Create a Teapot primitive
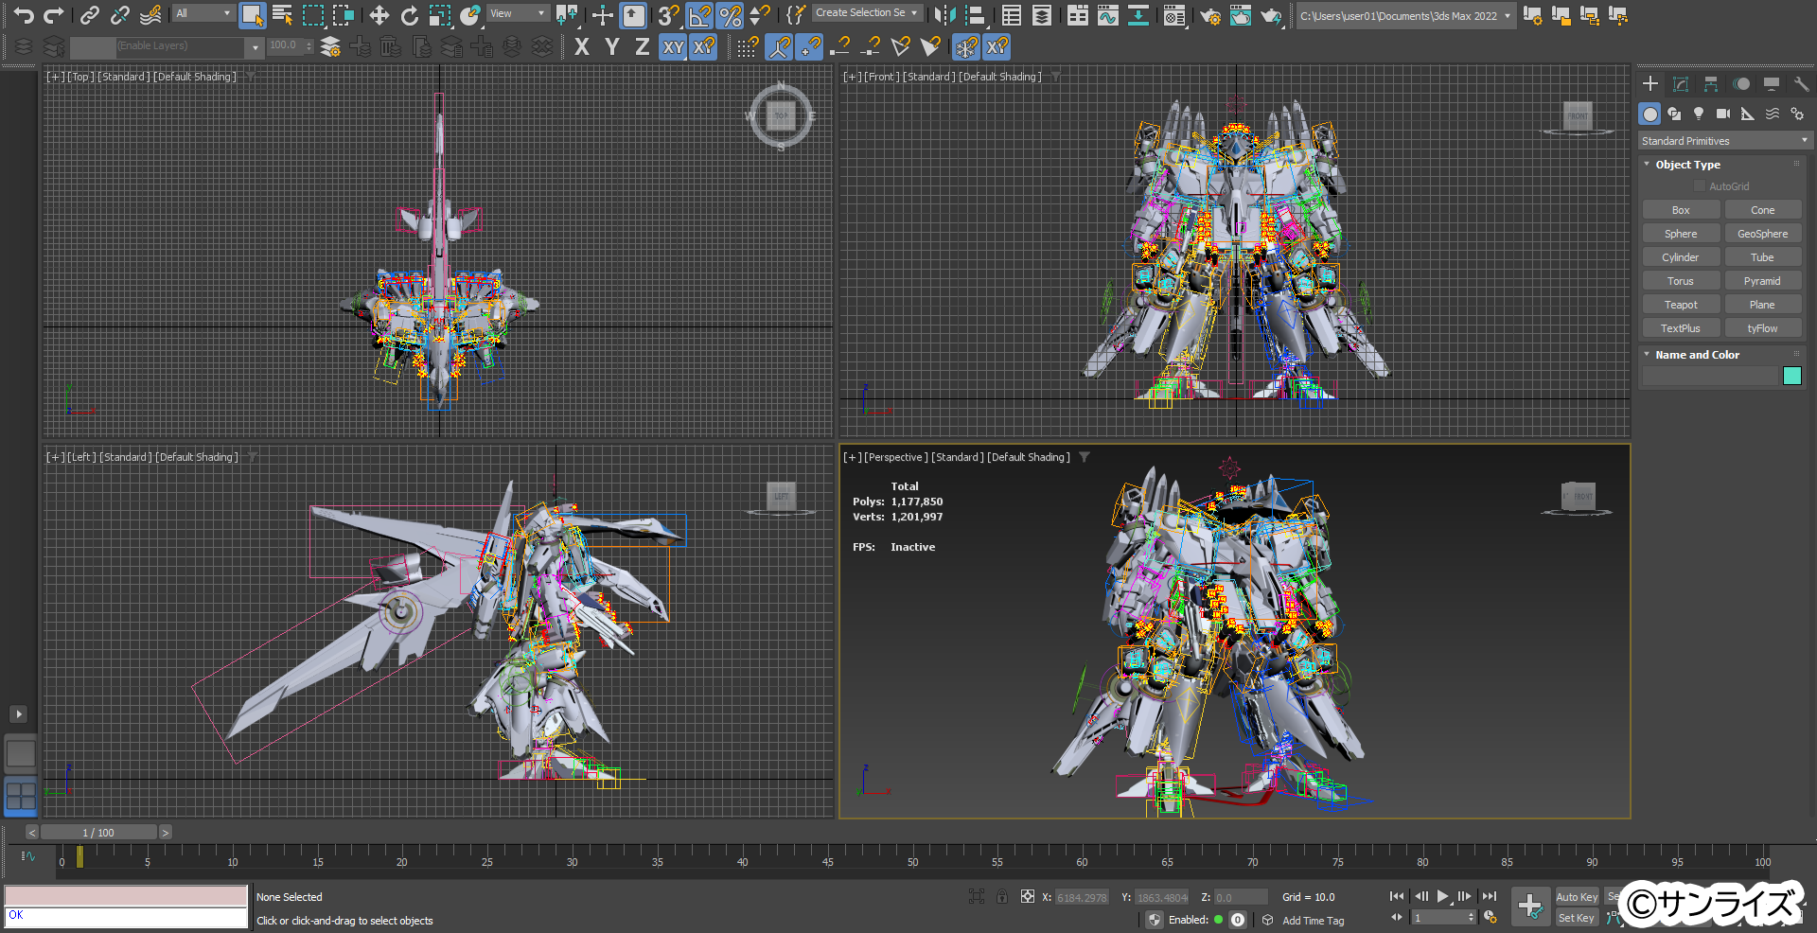Screen dimensions: 1817x933 (x=1681, y=305)
